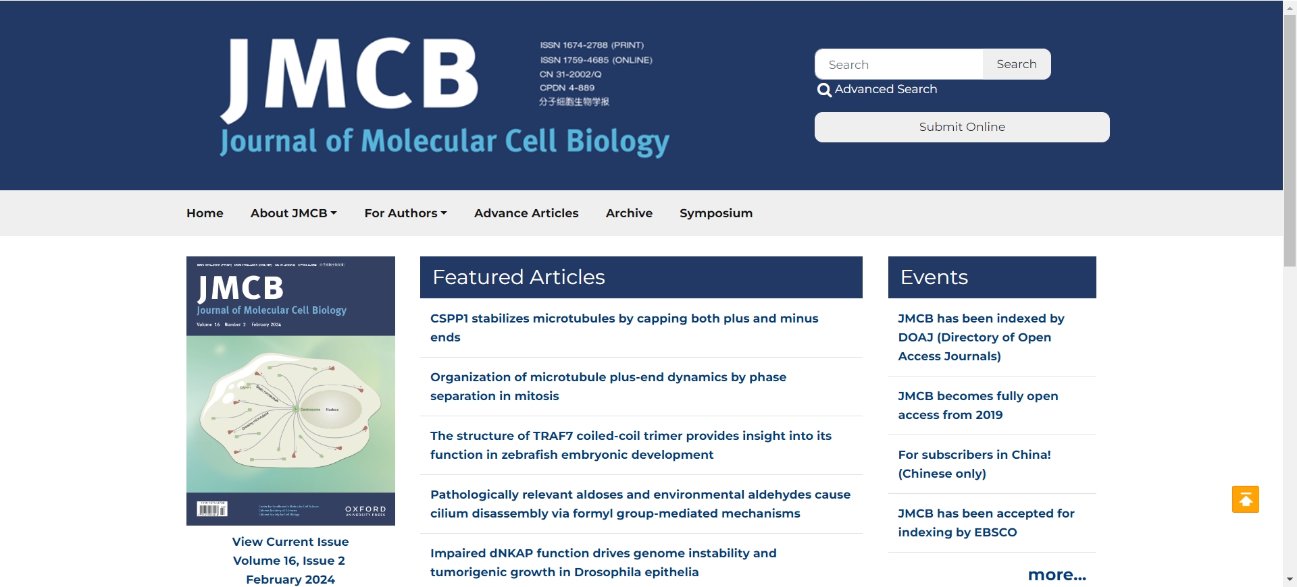The width and height of the screenshot is (1297, 587).
Task: Go to the Home menu item
Action: pyautogui.click(x=205, y=213)
